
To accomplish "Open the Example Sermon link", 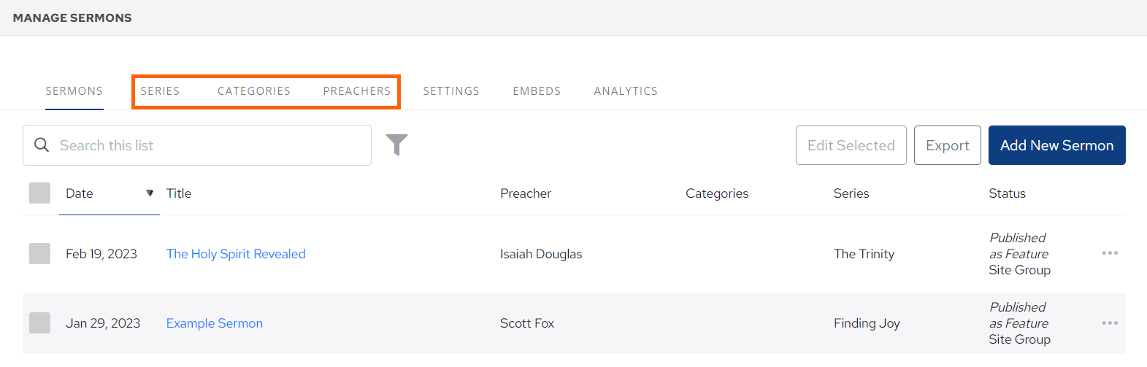I will 215,323.
